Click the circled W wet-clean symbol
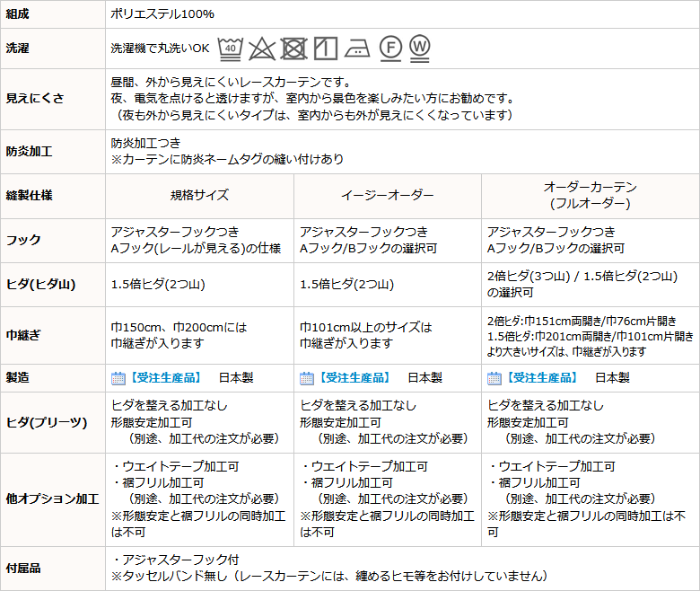The height and width of the screenshot is (591, 700). click(419, 47)
